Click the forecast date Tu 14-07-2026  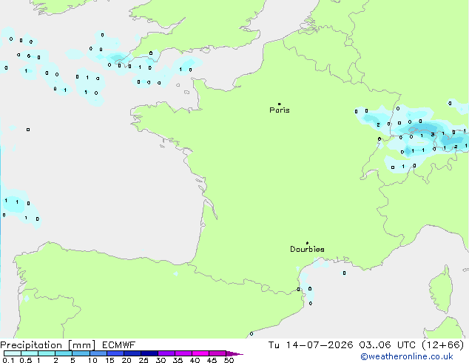point(311,345)
